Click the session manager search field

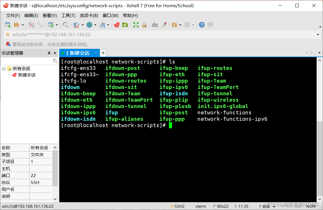click(27, 61)
